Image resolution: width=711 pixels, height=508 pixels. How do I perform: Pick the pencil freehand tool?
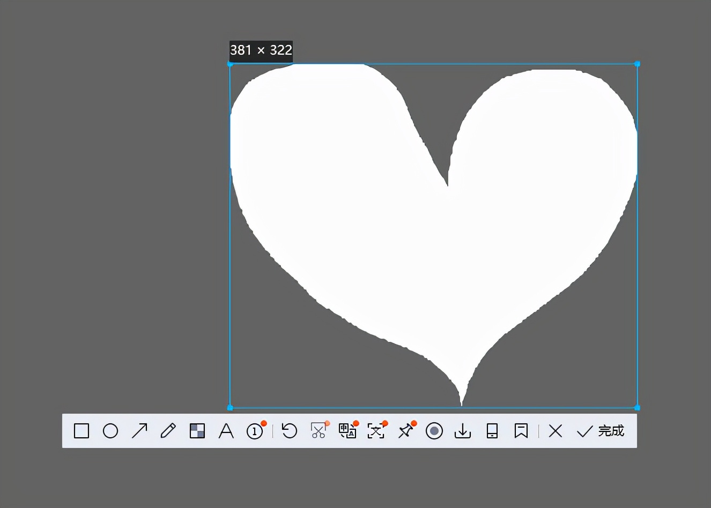(x=168, y=431)
